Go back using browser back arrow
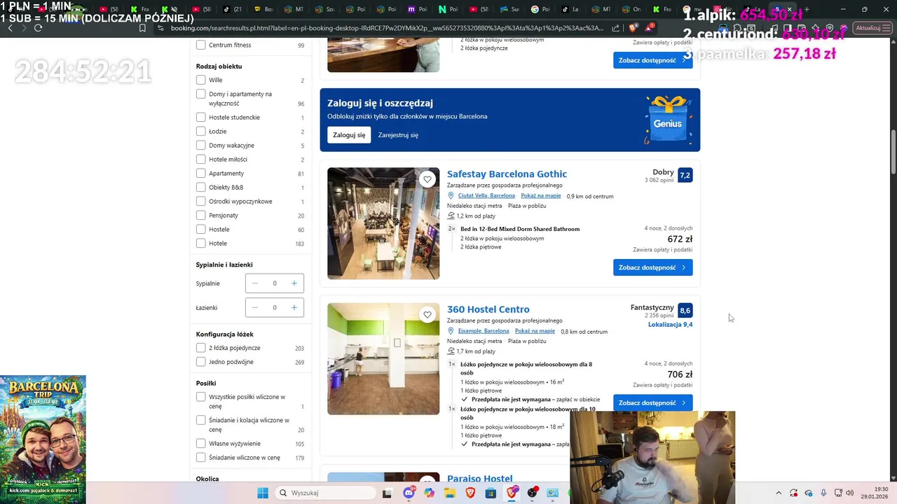This screenshot has height=504, width=897. (x=11, y=28)
